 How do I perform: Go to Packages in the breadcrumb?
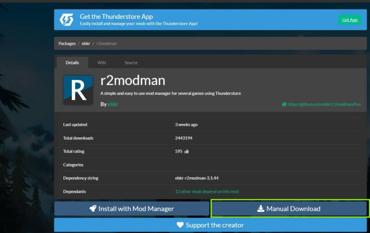67,44
